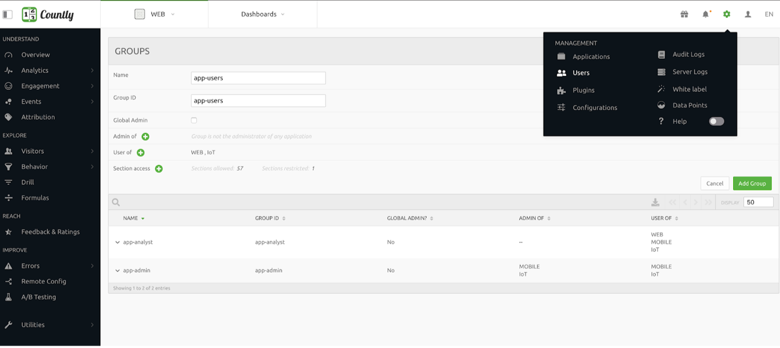Click the Applications icon in the Management menu
This screenshot has height=348, width=780.
pos(562,56)
